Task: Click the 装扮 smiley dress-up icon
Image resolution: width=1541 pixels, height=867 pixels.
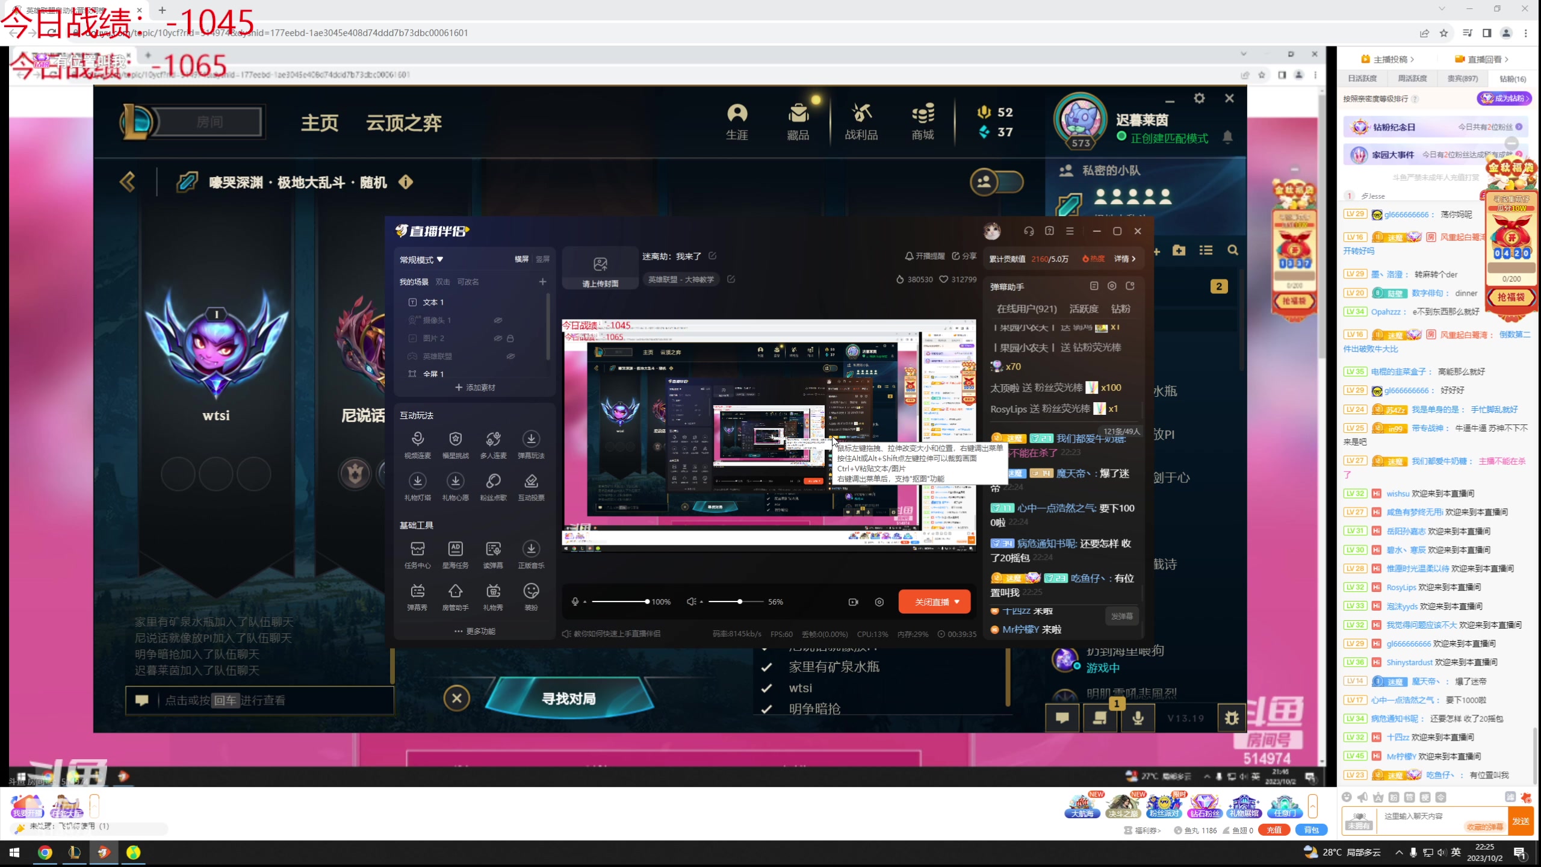Action: pos(531,591)
